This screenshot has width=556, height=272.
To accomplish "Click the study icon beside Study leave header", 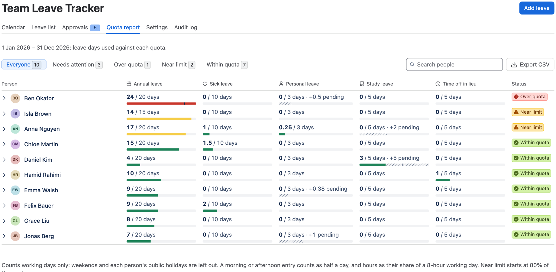I will [362, 84].
